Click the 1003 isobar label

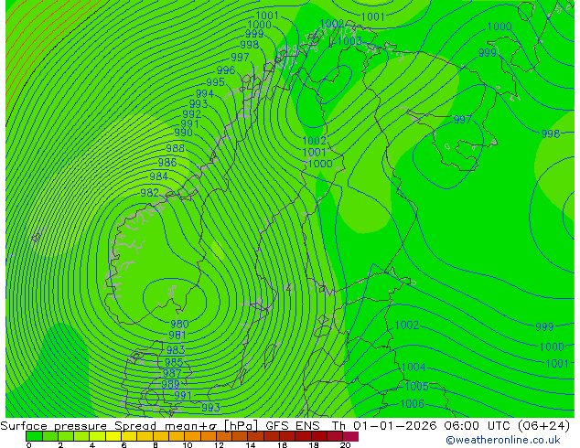point(349,40)
